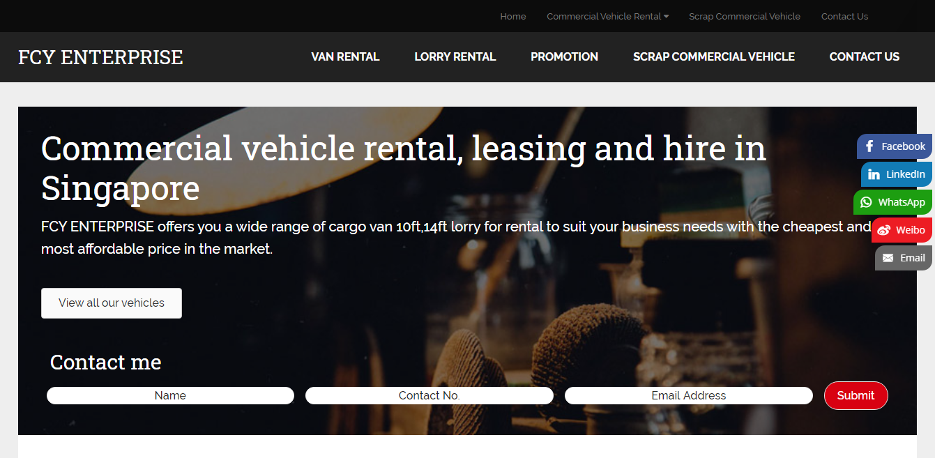Click the Email envelope icon
The height and width of the screenshot is (458, 935).
coord(888,258)
